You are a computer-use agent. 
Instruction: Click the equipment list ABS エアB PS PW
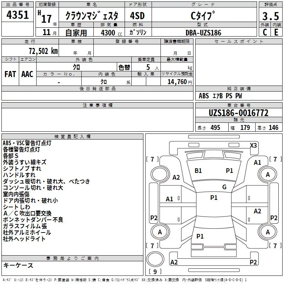(x=220, y=96)
